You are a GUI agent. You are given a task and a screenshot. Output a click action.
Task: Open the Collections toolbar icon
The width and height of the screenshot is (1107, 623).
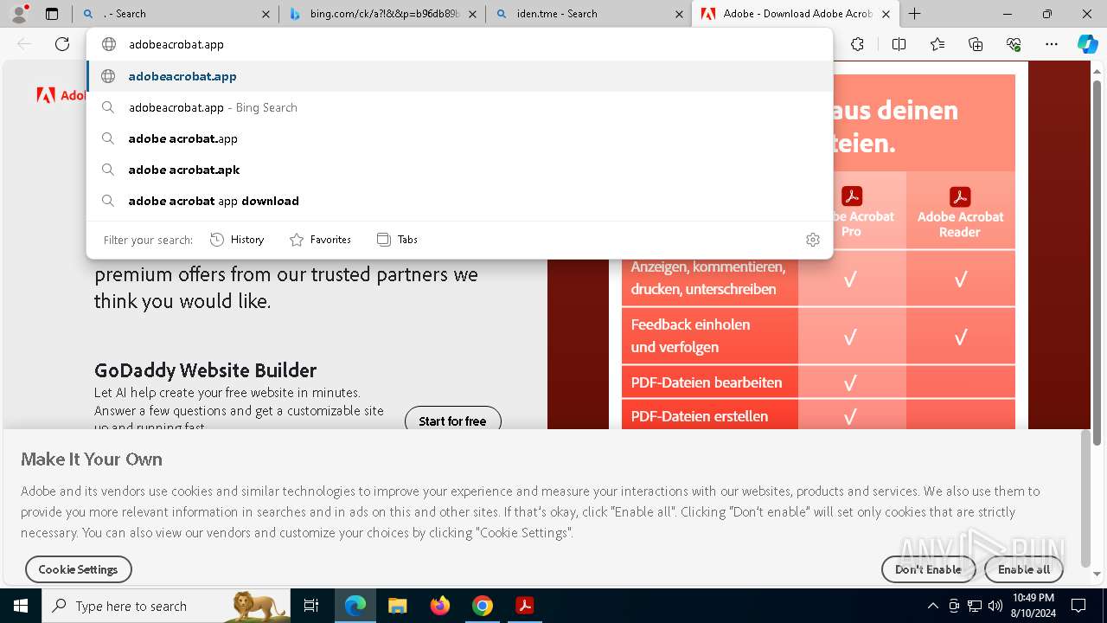pos(976,44)
